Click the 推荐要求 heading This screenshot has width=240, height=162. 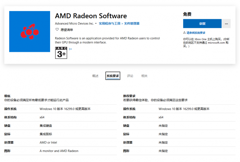click(129, 96)
